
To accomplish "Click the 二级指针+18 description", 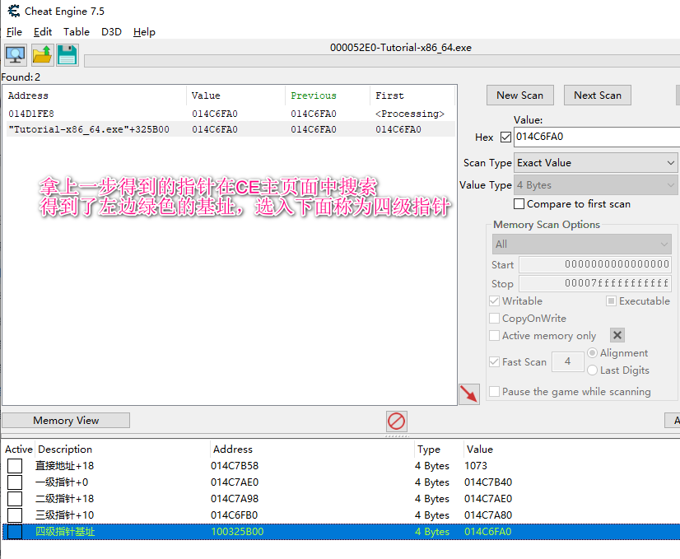I will click(x=64, y=499).
